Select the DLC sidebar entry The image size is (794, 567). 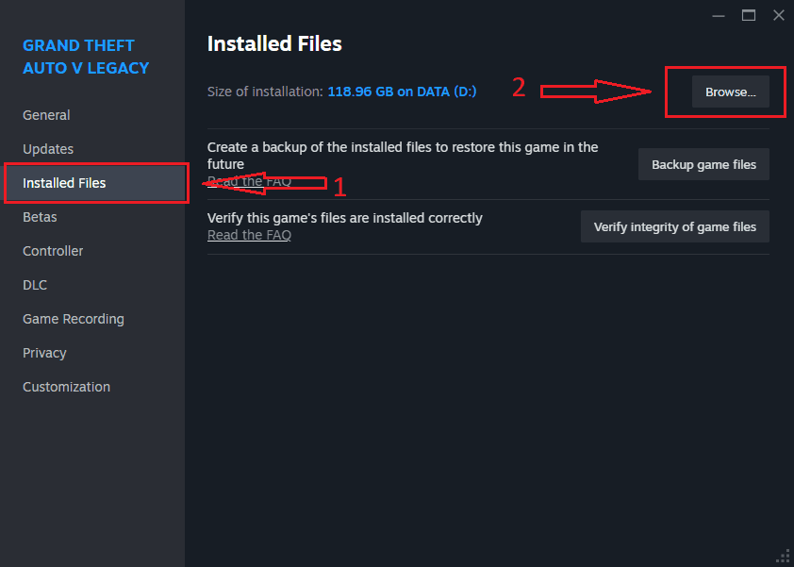35,285
